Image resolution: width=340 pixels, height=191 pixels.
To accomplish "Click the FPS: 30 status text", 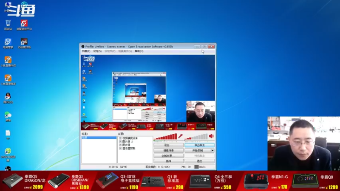I will coord(186,167).
